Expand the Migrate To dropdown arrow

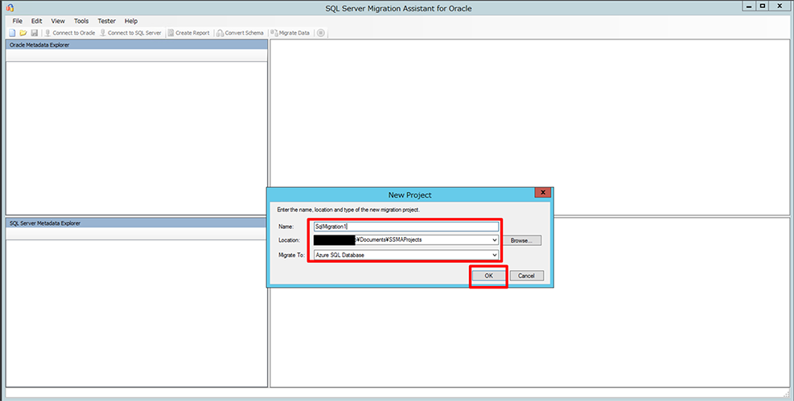(x=494, y=255)
